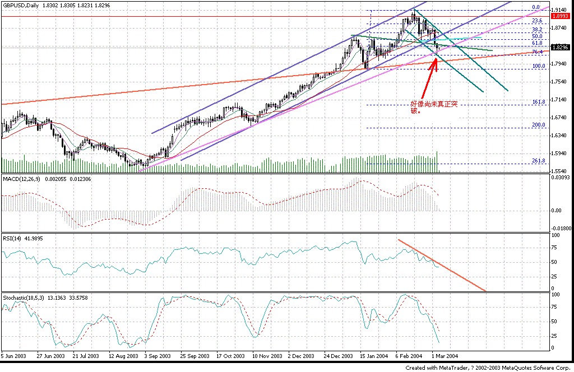Select the -0.01800 MACD axis value
Screen dimensions: 574x372
click(x=561, y=229)
